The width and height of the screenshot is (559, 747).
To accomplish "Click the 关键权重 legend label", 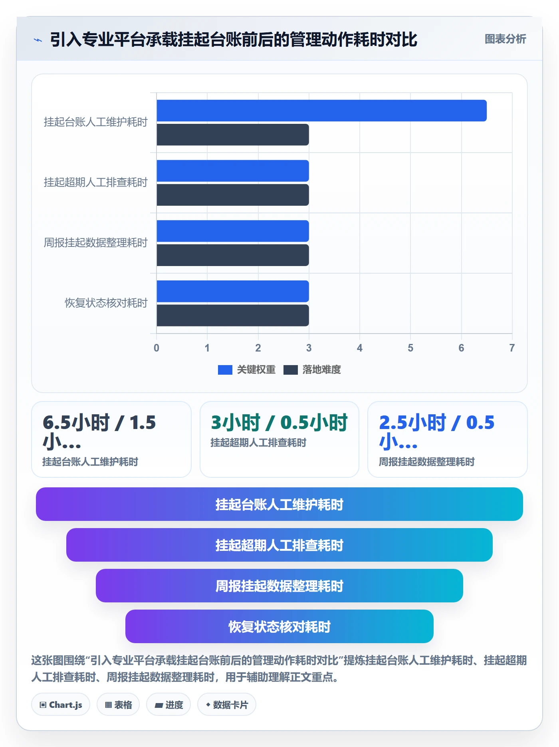I will pos(256,370).
